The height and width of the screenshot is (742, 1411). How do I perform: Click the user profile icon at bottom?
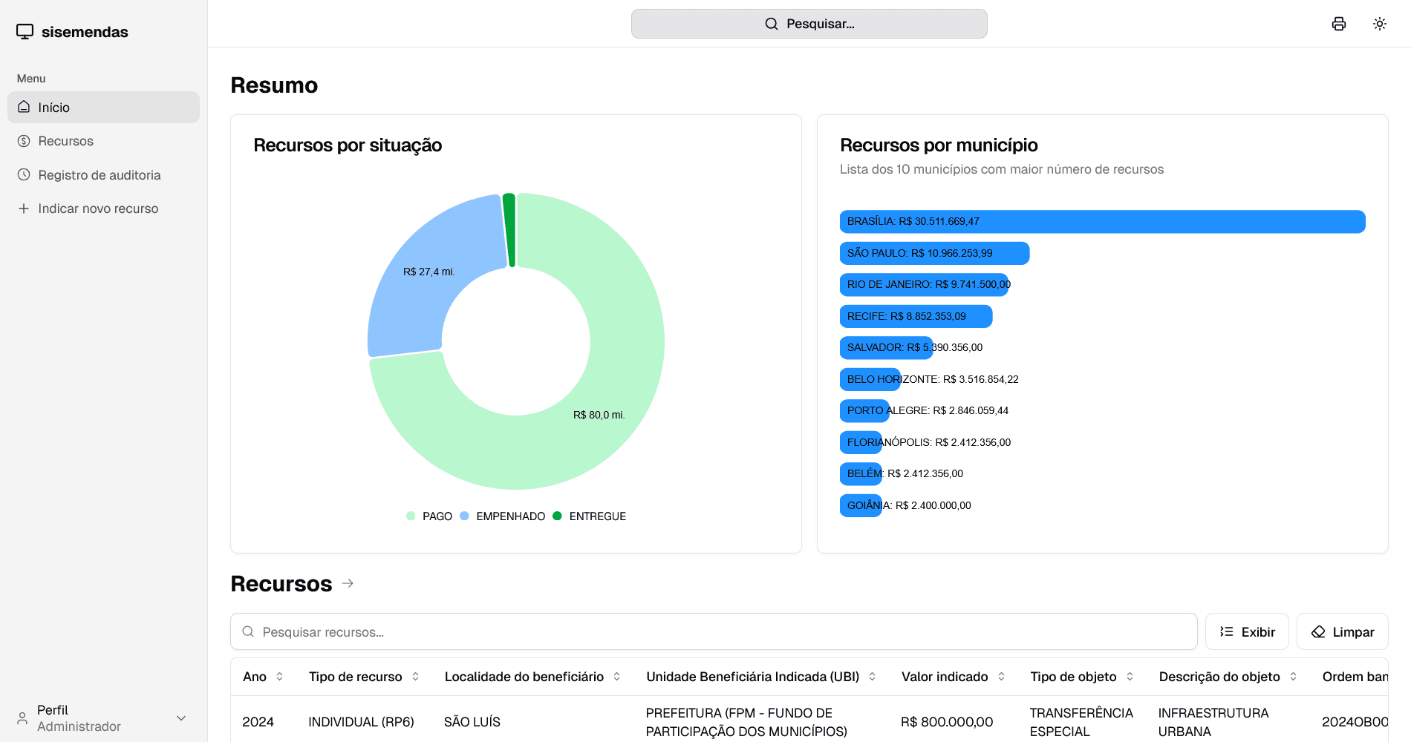tap(22, 718)
